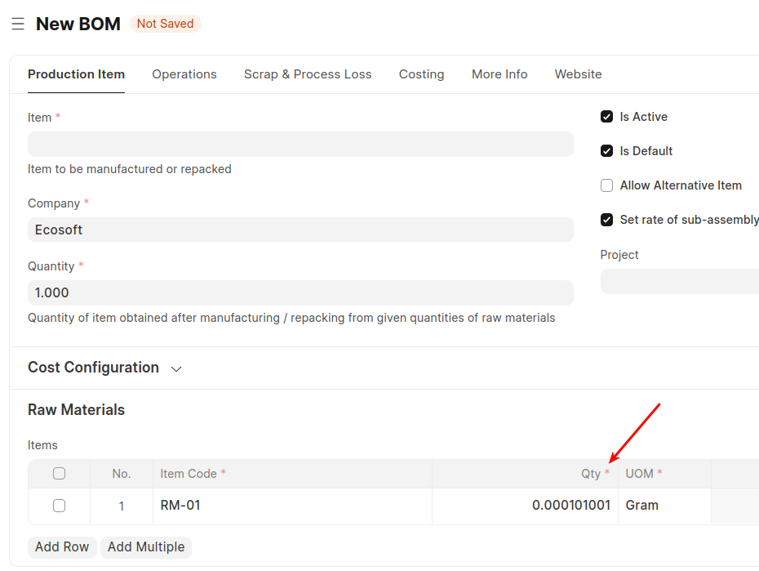
Task: Open the sidebar hamburger menu
Action: (x=17, y=24)
